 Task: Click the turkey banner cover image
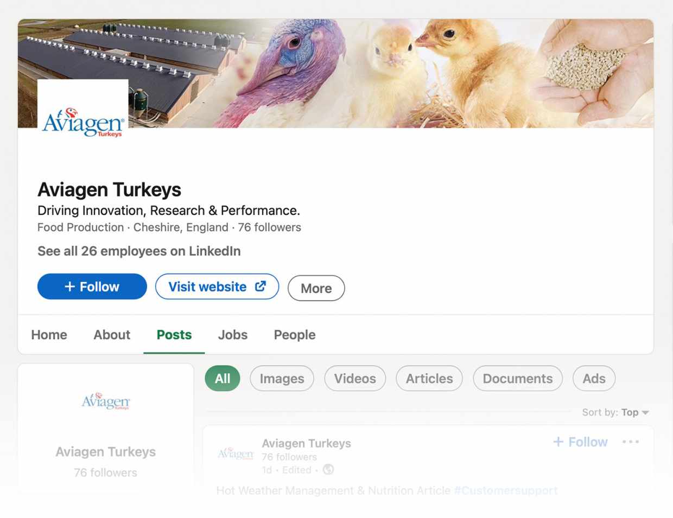click(x=391, y=74)
